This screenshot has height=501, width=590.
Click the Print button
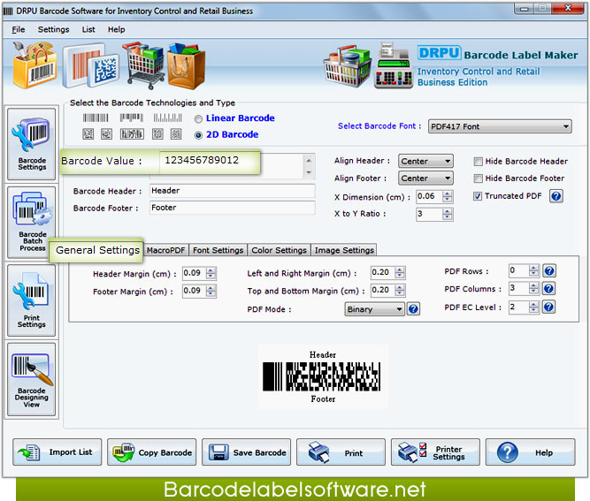[x=341, y=452]
